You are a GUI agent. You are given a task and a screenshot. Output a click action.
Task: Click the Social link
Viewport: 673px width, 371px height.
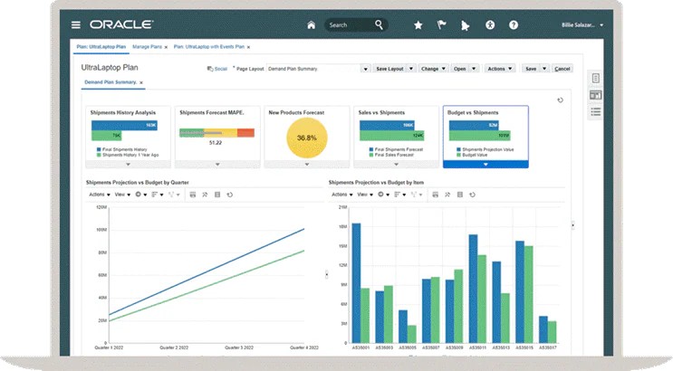click(x=221, y=69)
